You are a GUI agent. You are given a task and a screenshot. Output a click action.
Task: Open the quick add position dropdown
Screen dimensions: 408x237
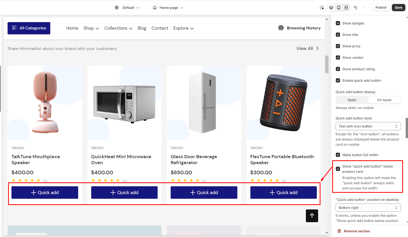(x=368, y=208)
